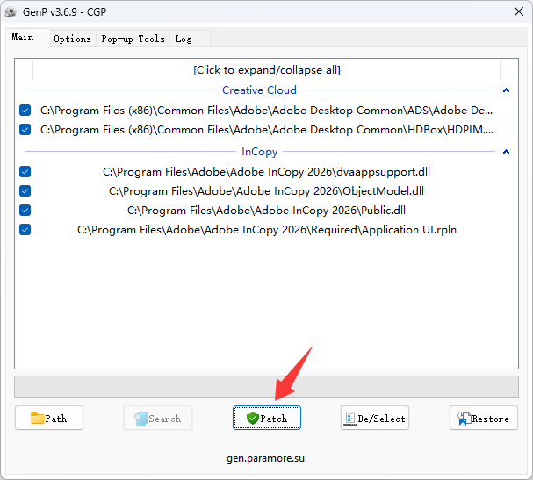This screenshot has width=533, height=480.
Task: Toggle the ObjectModel.dll checkbox
Action: point(25,191)
